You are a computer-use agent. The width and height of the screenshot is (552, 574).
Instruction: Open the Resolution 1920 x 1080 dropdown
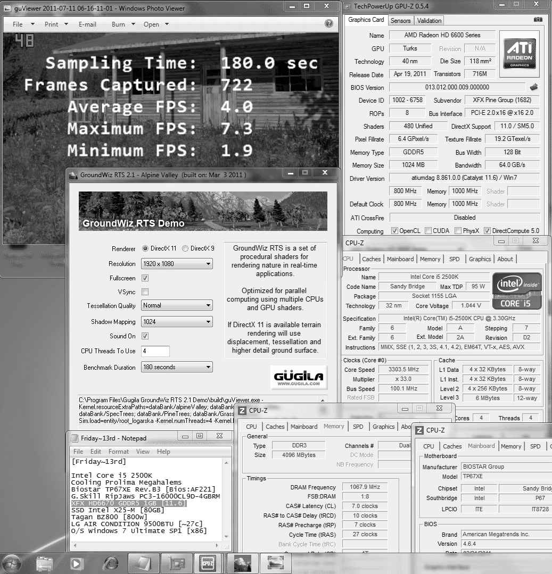[177, 263]
